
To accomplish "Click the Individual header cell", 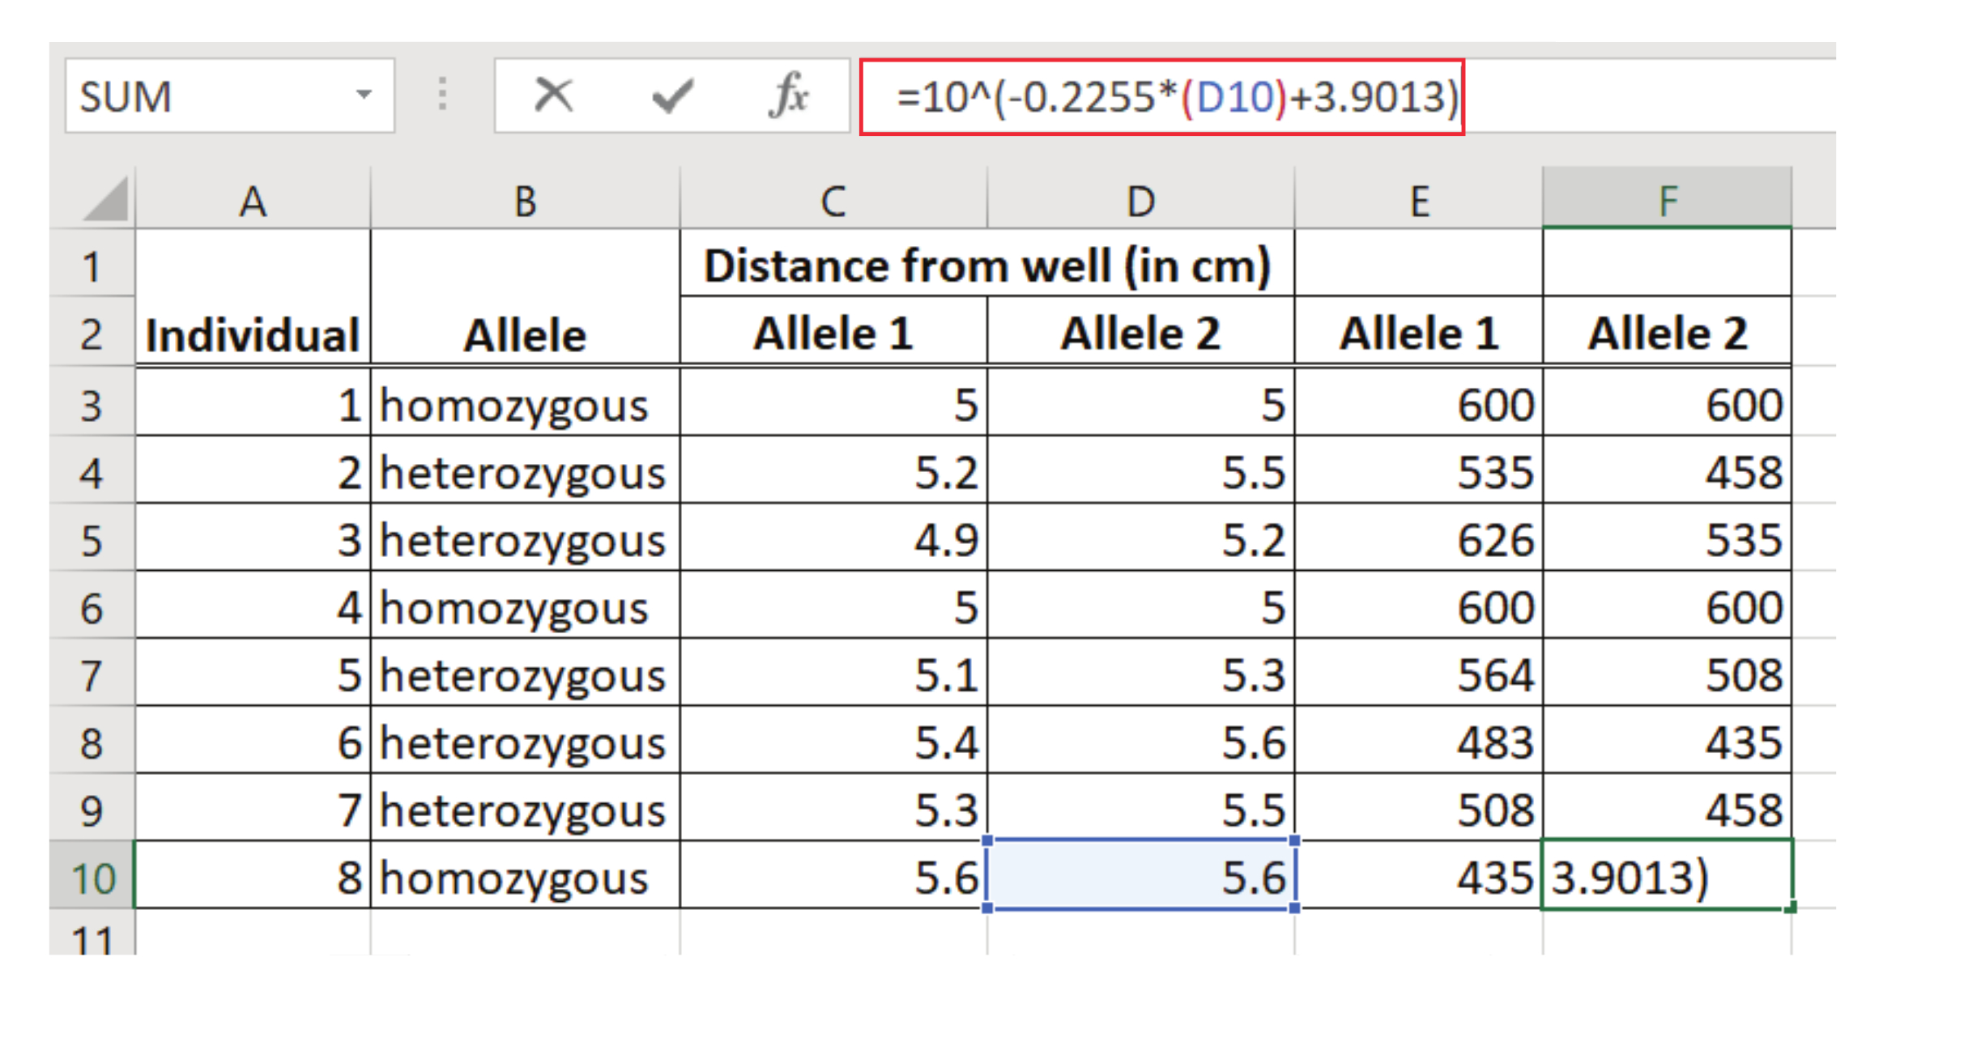I will pyautogui.click(x=253, y=334).
